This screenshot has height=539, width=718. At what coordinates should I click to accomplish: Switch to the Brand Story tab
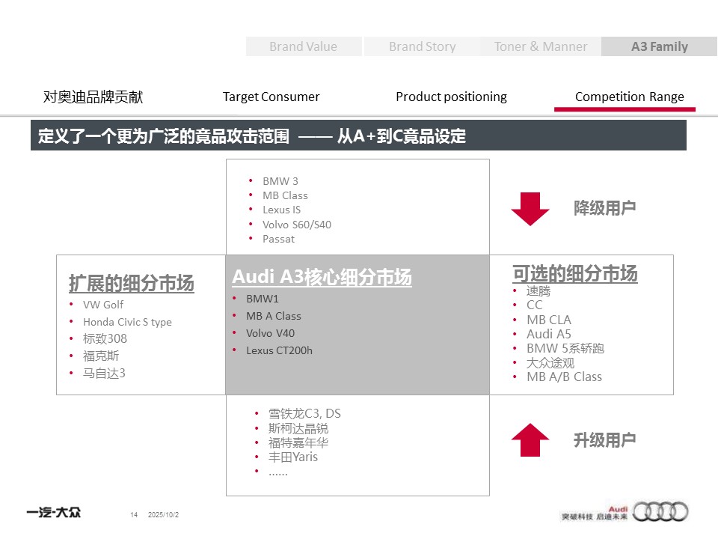(422, 46)
